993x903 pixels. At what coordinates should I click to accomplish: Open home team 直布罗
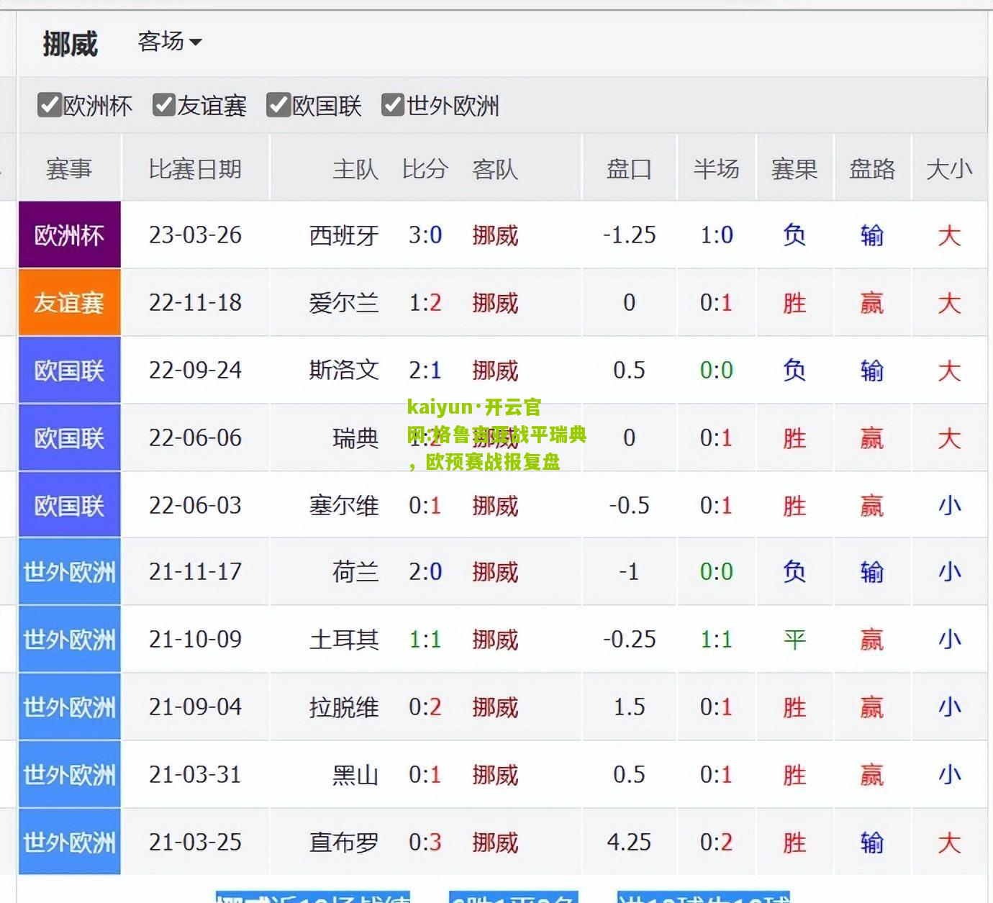coord(344,842)
